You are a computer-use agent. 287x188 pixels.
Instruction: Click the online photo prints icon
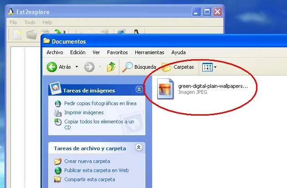pos(58,104)
